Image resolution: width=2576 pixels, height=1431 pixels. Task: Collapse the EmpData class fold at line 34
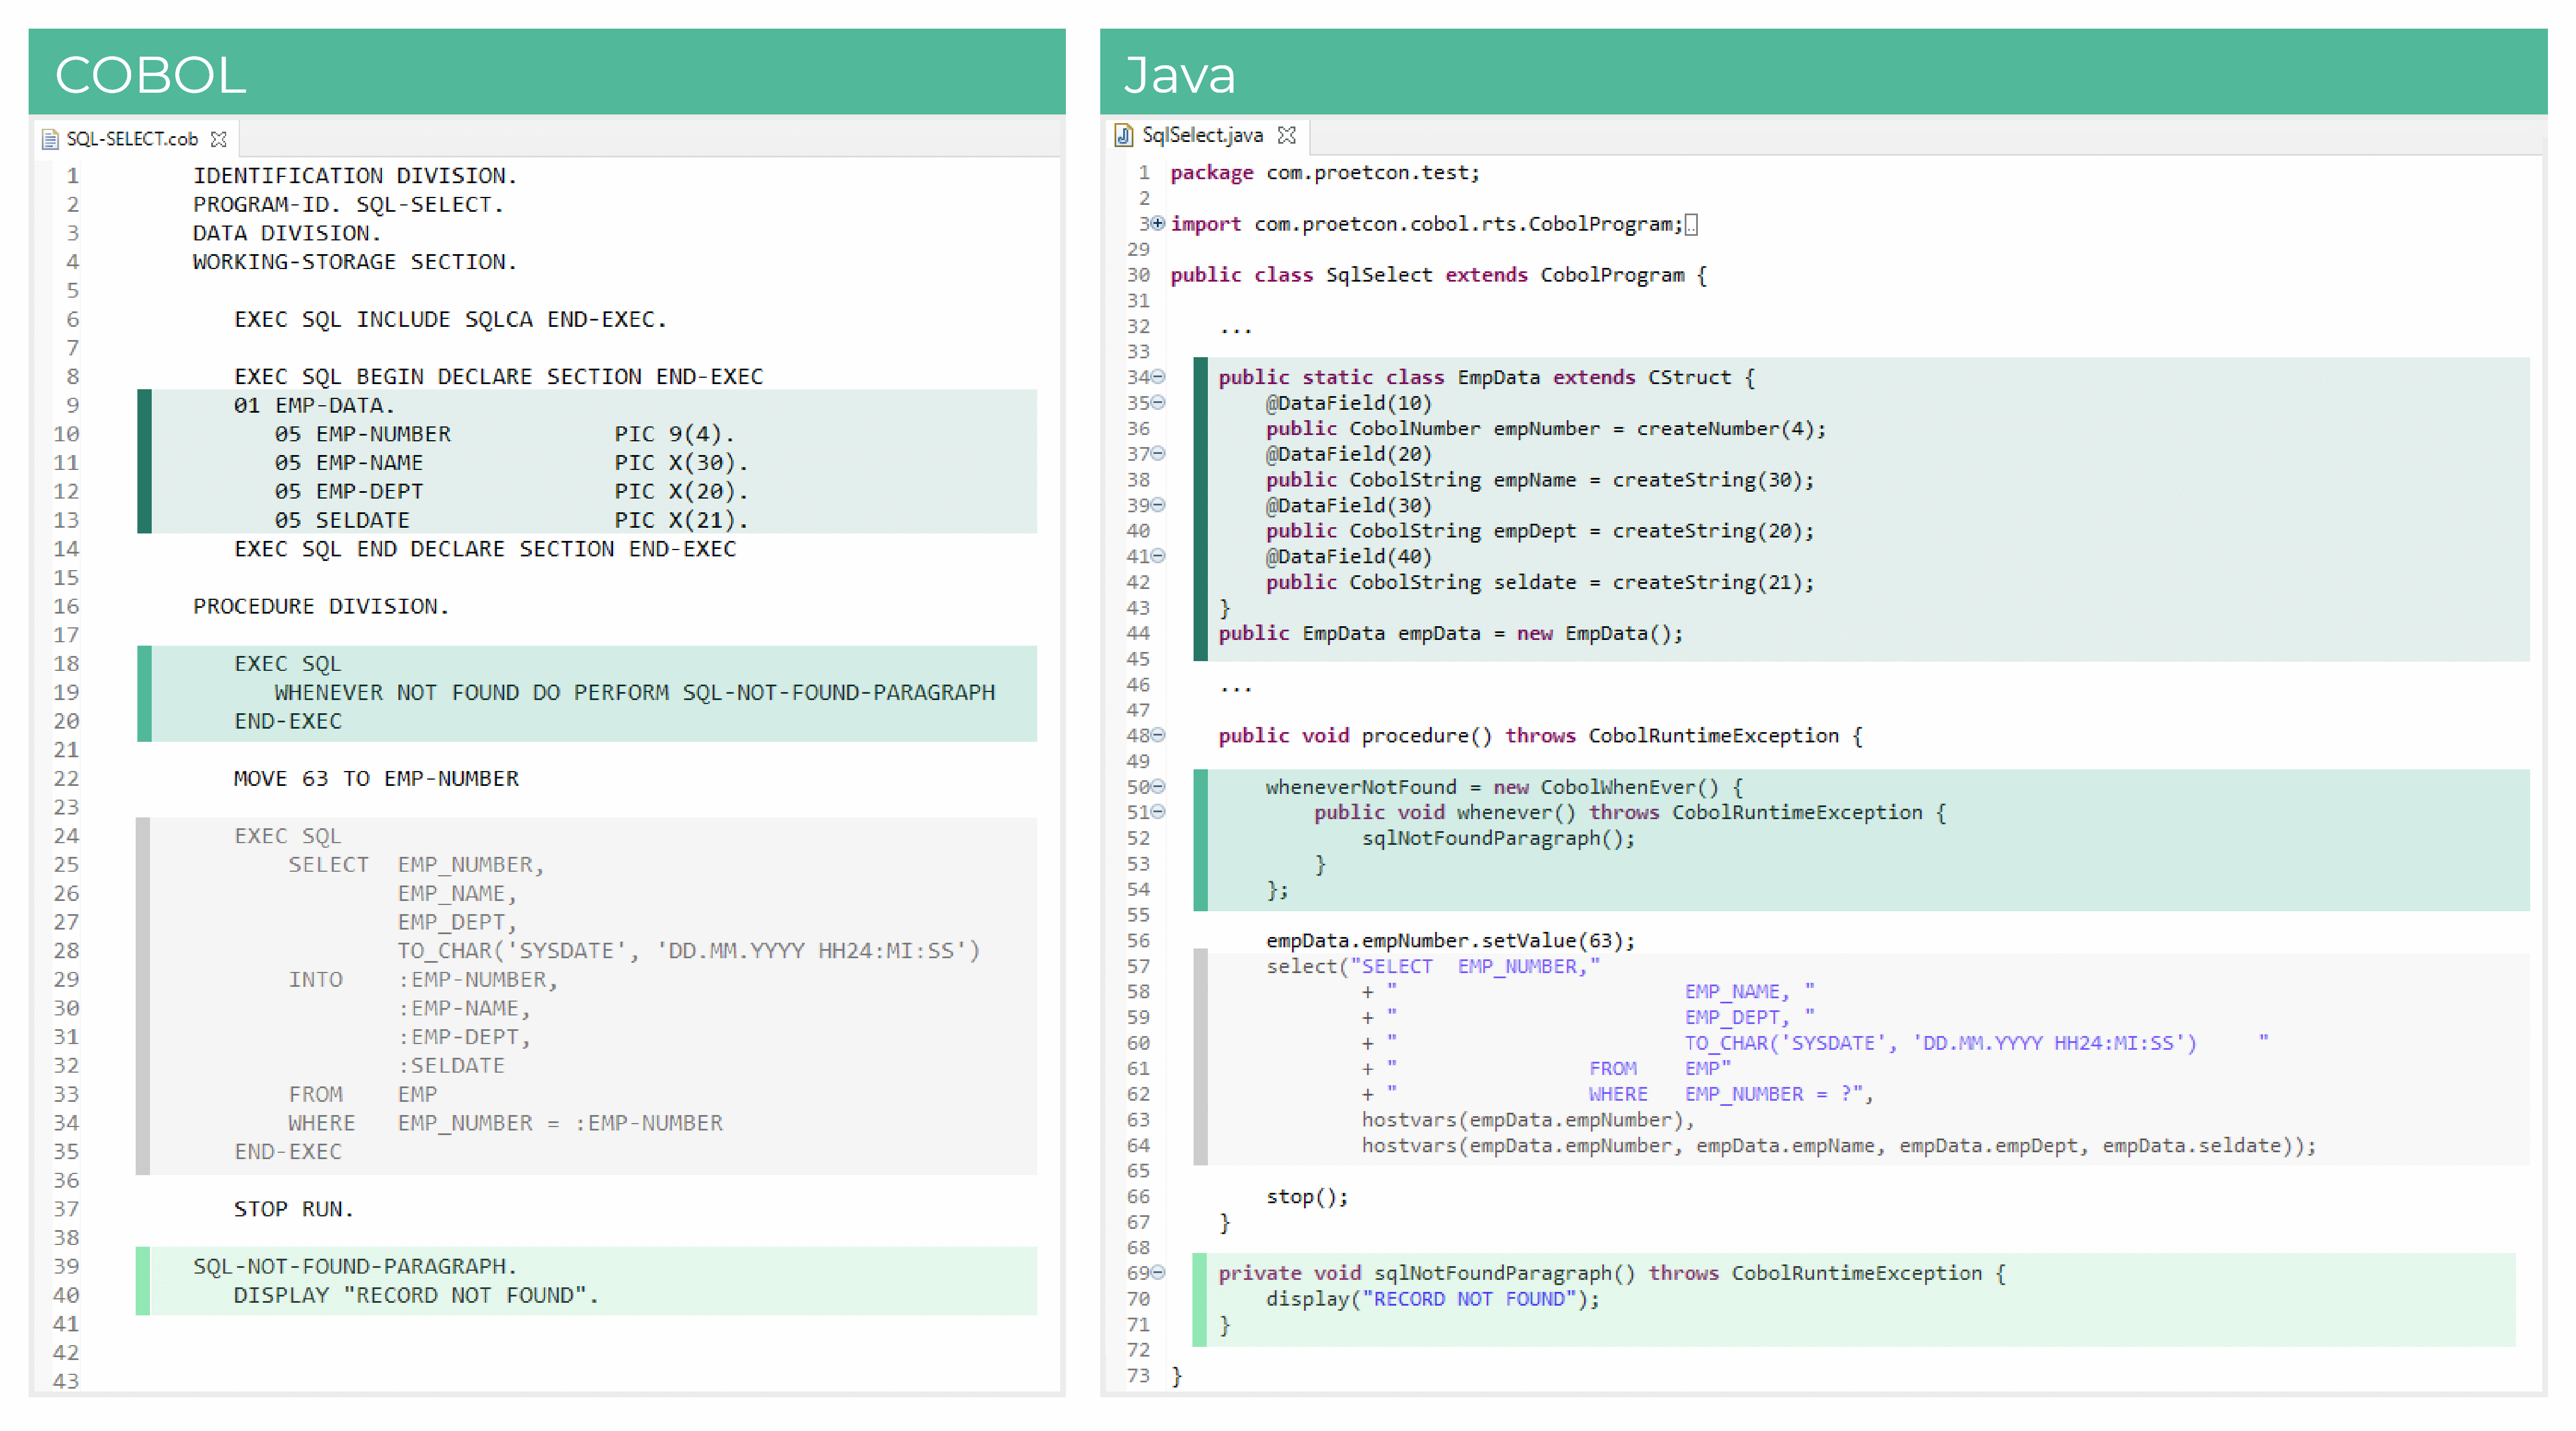point(1157,377)
